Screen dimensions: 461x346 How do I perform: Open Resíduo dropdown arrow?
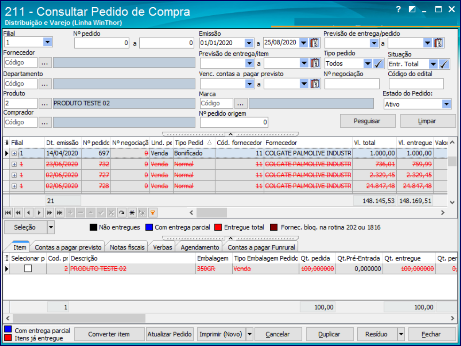401,334
